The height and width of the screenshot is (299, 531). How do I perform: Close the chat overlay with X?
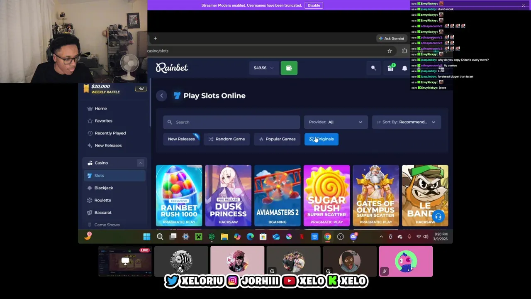coord(524,5)
